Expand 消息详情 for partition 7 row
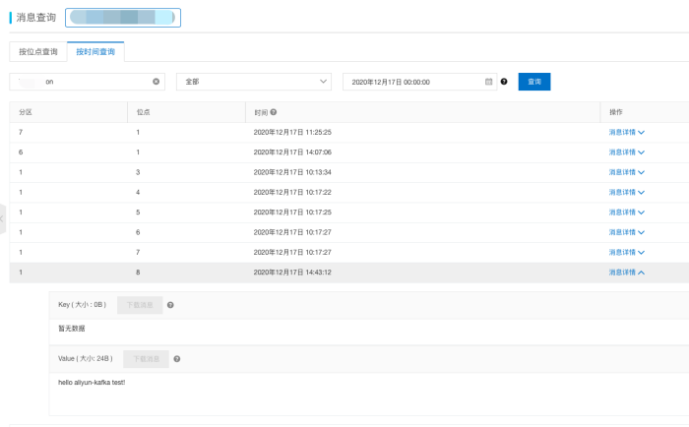Screen dimensions: 689x427 (626, 132)
